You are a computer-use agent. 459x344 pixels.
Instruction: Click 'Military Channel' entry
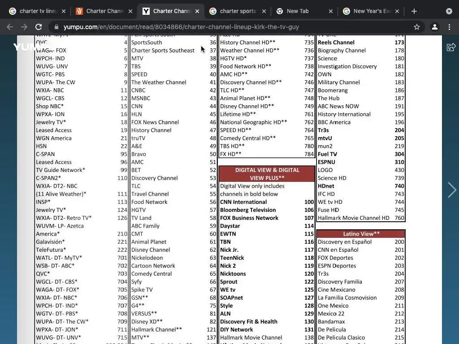pos(339,82)
